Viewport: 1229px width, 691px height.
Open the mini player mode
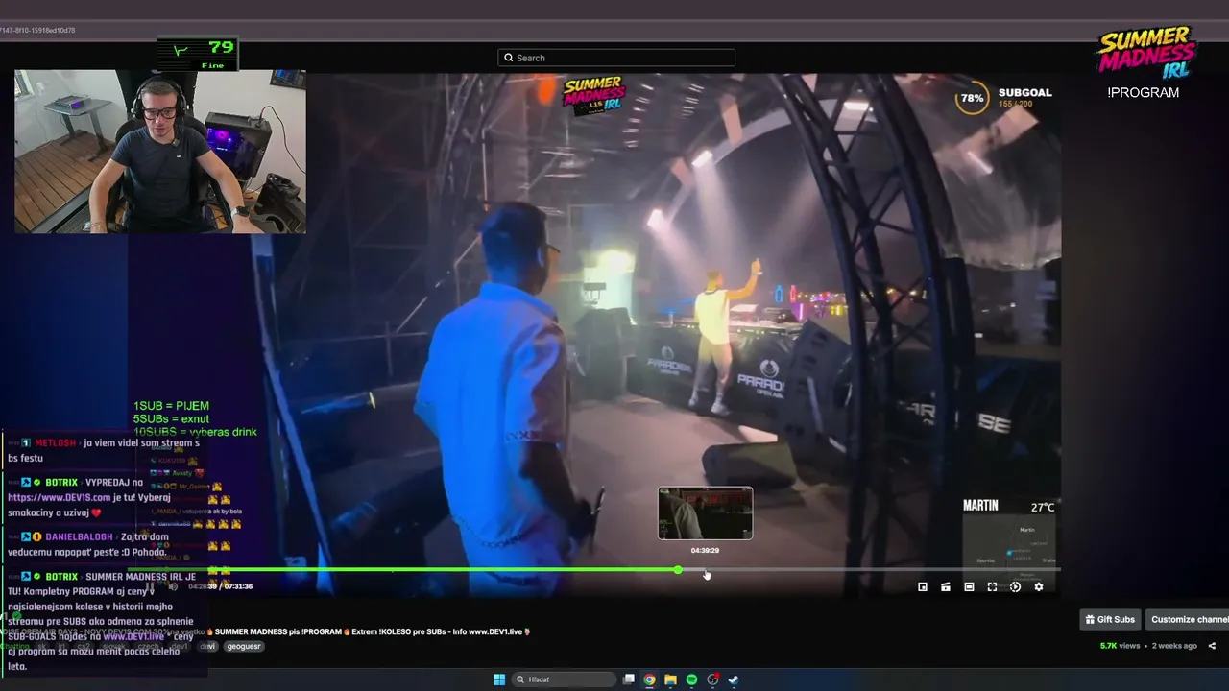click(923, 586)
